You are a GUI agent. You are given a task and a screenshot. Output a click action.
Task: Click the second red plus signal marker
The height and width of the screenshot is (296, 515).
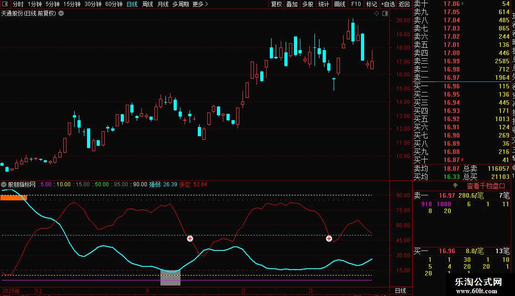tap(329, 239)
